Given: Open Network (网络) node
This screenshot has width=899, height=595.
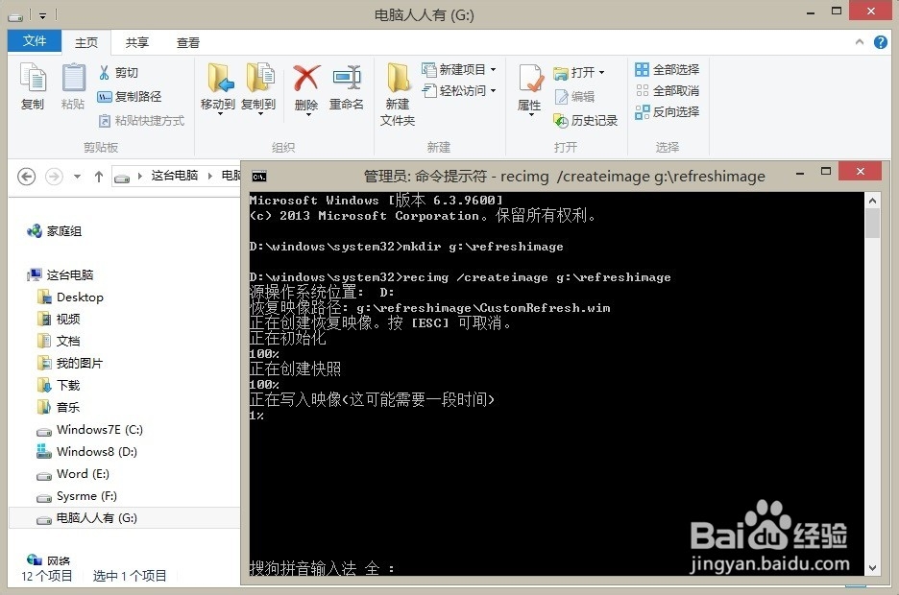Looking at the screenshot, I should (49, 560).
